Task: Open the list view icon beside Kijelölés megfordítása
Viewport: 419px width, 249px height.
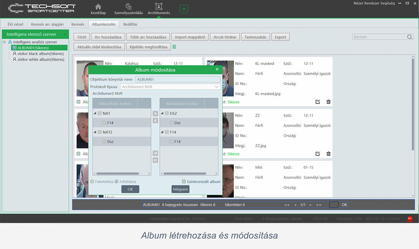Action: (174, 47)
